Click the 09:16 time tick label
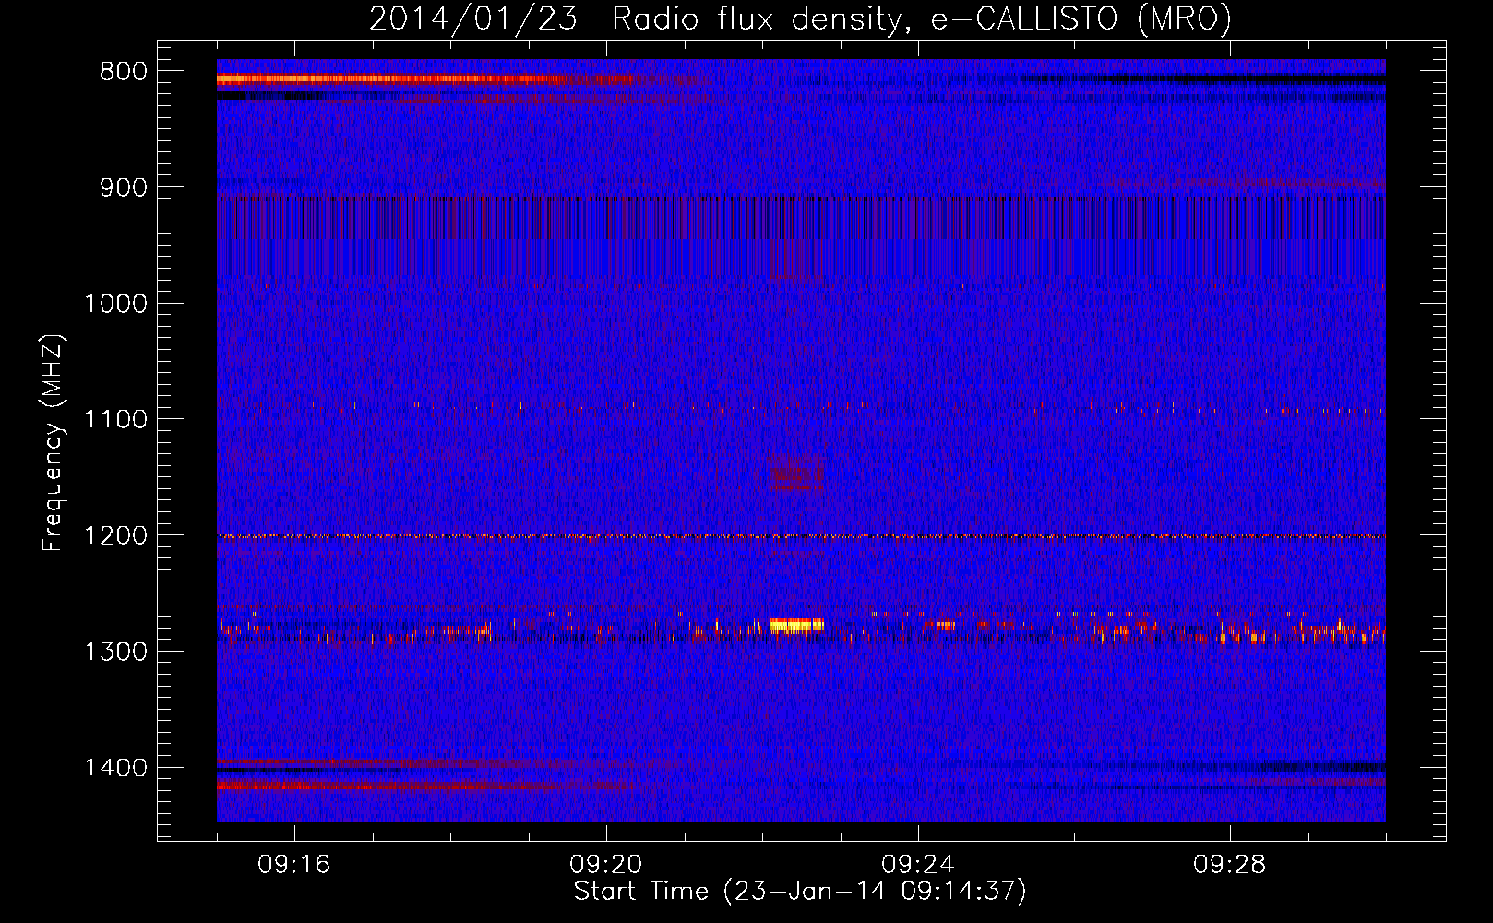Screen dimensions: 1493x923 tap(294, 865)
